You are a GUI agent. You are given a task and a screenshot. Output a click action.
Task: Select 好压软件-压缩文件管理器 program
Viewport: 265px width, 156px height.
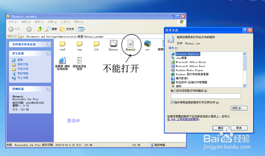(191, 82)
